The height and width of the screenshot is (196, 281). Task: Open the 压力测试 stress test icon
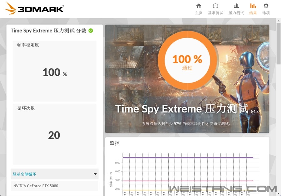236,6
